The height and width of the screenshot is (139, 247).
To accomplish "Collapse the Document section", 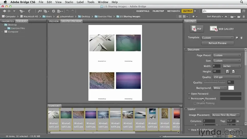I will pos(186,49).
